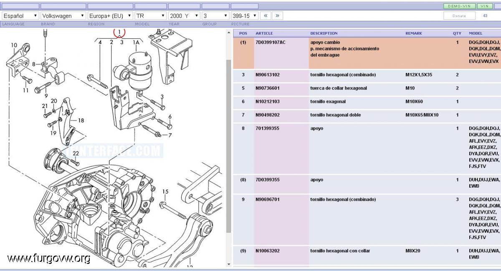Viewport: 501px width, 271px height.
Task: Click position (9) in the parts table
Action: click(243, 251)
